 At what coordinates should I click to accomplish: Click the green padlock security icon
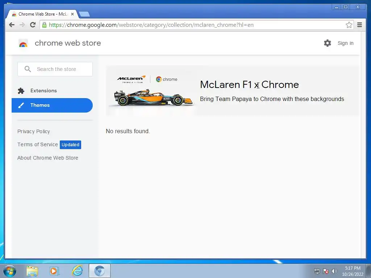(x=44, y=25)
